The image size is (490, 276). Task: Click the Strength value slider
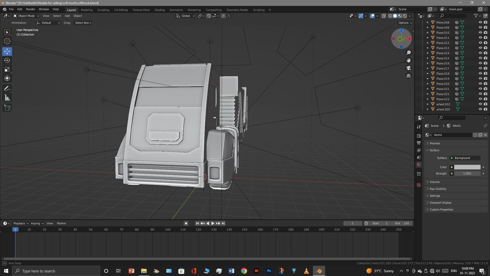tap(467, 174)
